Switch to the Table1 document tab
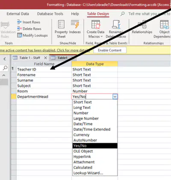This screenshot has height=180, width=171. click(x=62, y=58)
